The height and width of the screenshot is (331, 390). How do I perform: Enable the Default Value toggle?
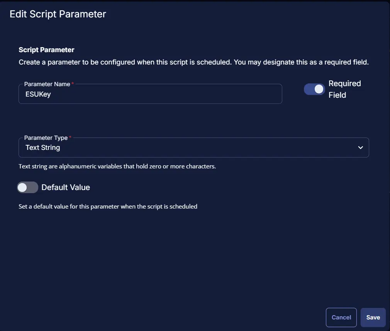(x=28, y=187)
